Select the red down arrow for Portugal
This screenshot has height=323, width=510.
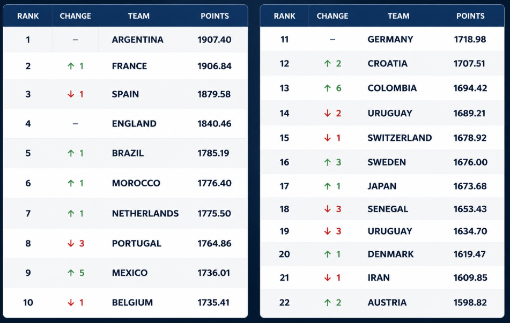click(71, 243)
